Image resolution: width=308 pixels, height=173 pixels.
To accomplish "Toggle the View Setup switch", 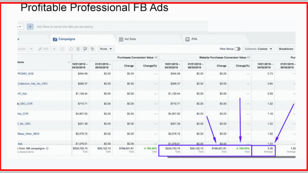I will click(237, 49).
